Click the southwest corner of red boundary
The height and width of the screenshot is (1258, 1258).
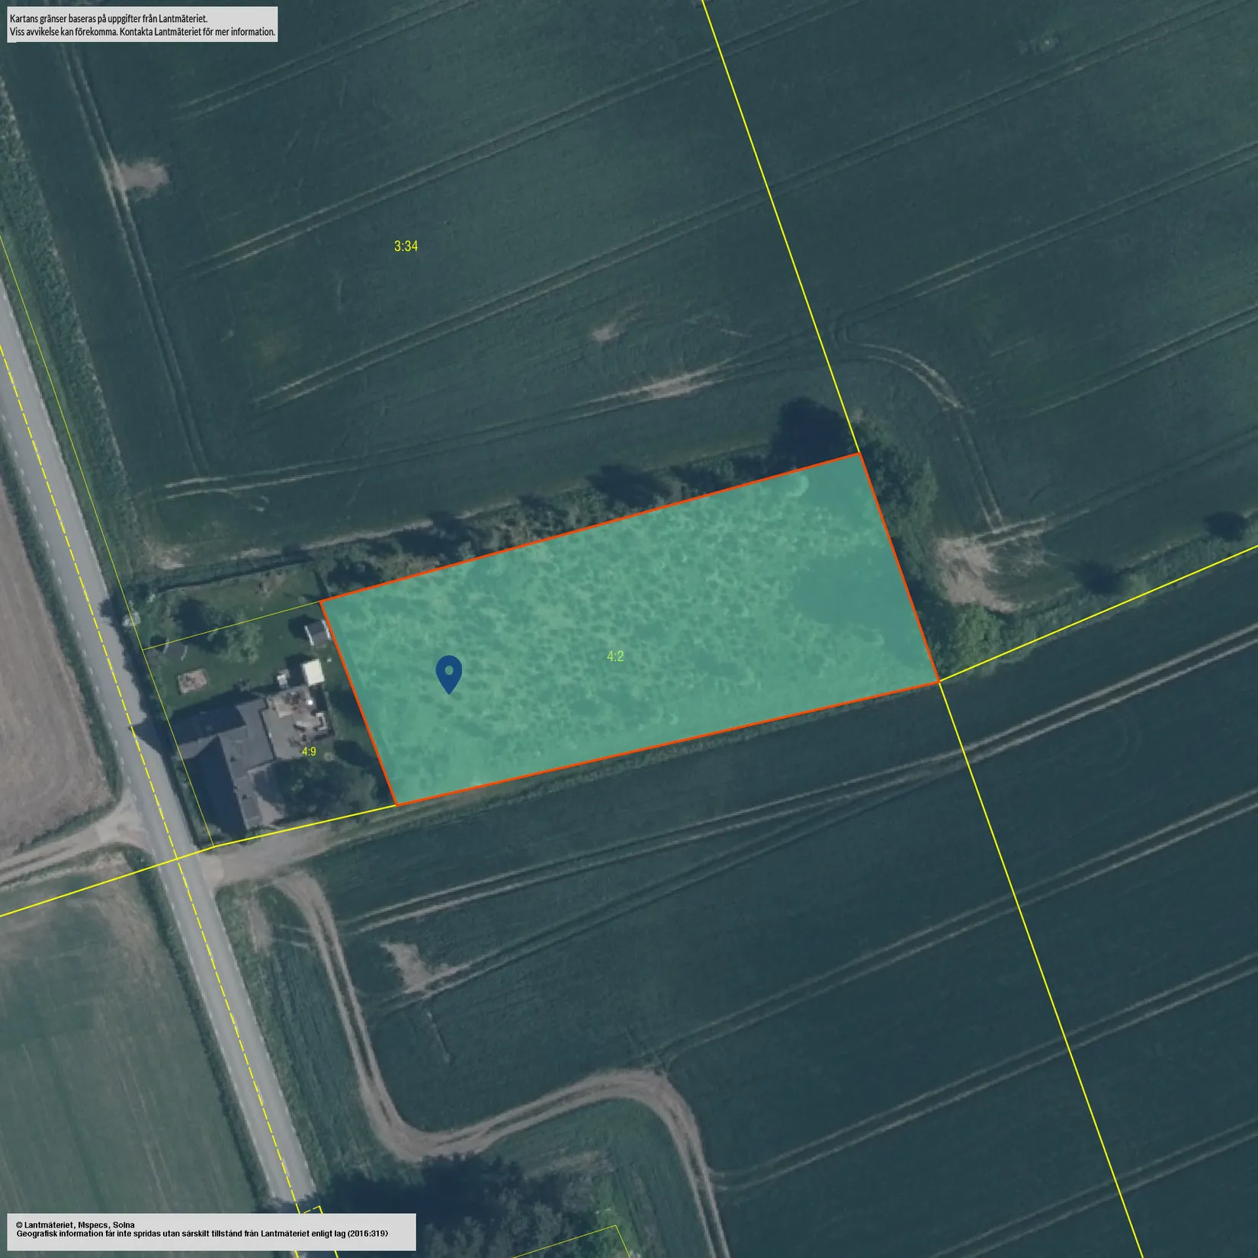click(396, 804)
